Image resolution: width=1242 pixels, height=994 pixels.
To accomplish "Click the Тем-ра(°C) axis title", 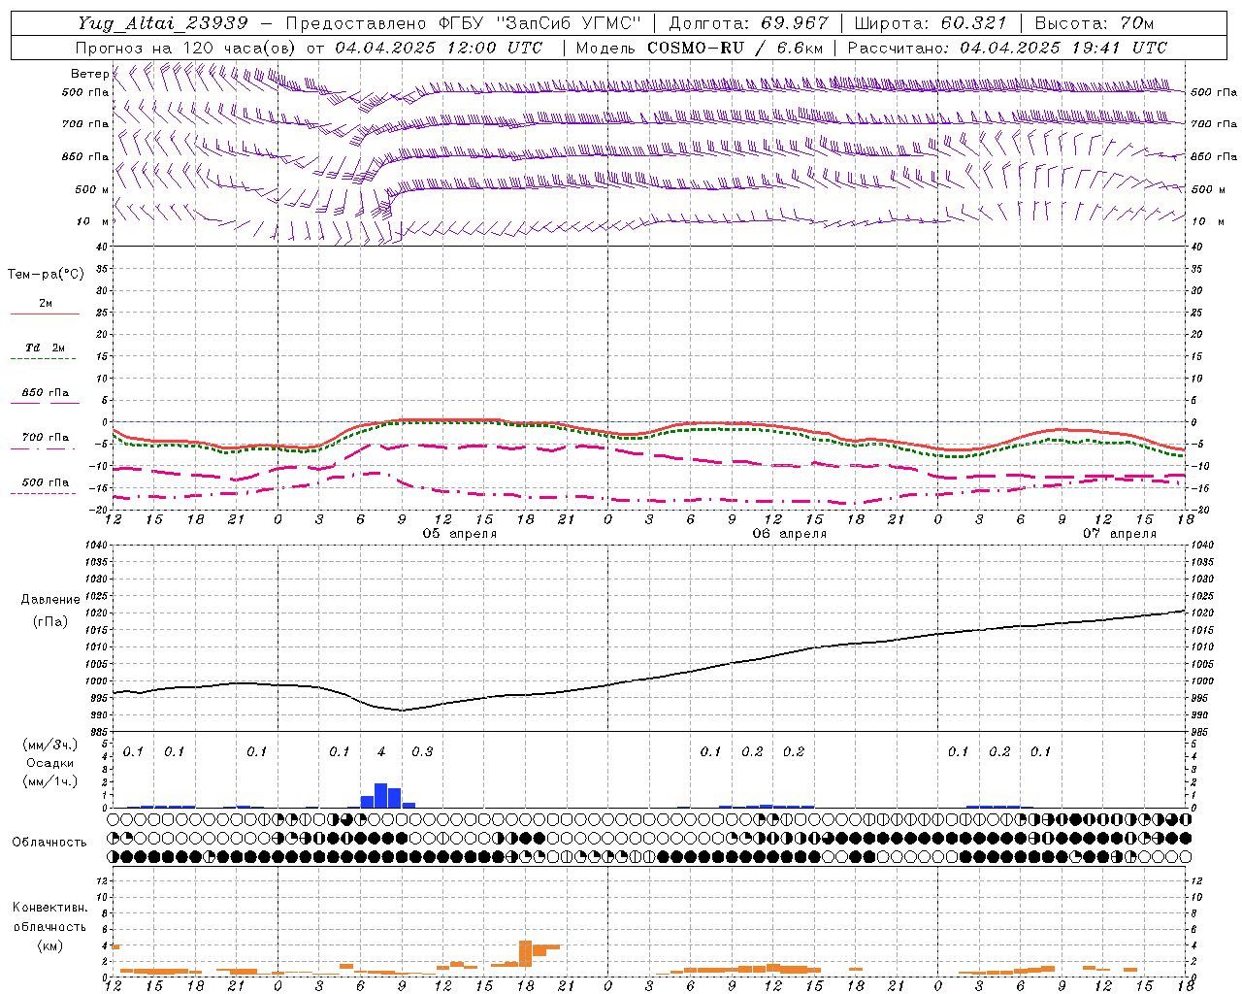I will coord(46,275).
